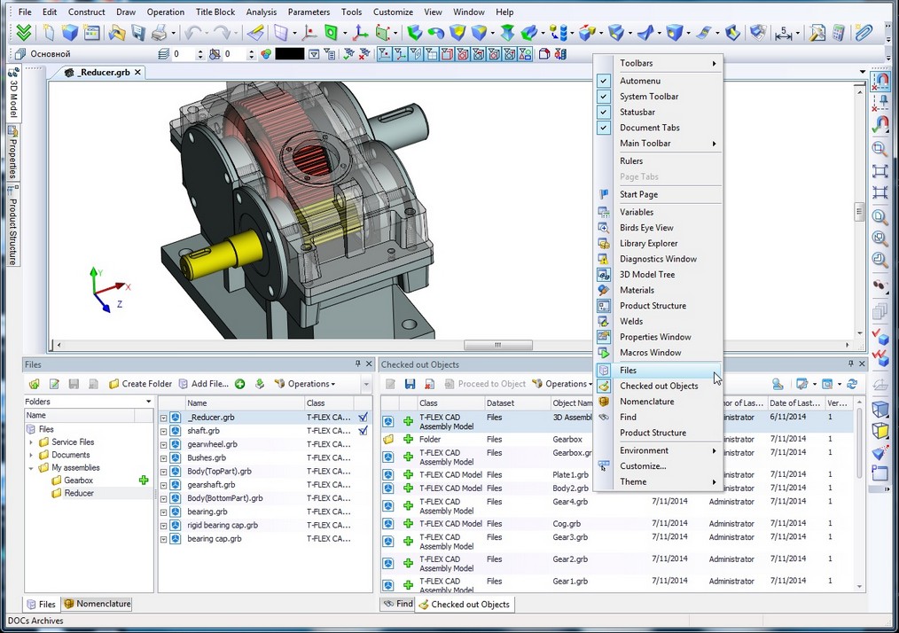The height and width of the screenshot is (633, 899).
Task: Open the Operations dropdown in Files panel
Action: click(x=304, y=384)
